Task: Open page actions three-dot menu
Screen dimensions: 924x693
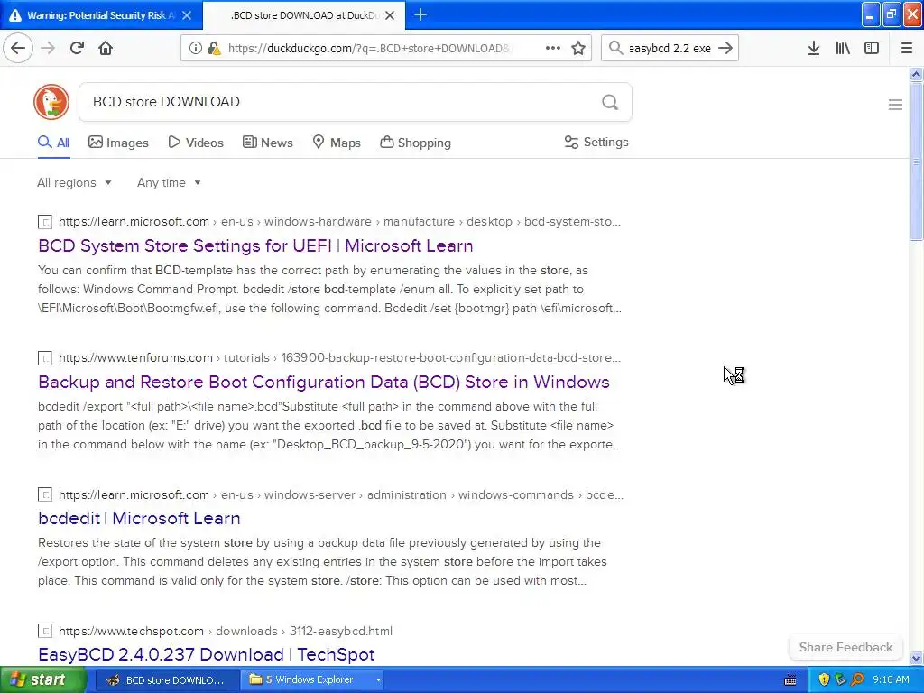Action: coord(553,49)
